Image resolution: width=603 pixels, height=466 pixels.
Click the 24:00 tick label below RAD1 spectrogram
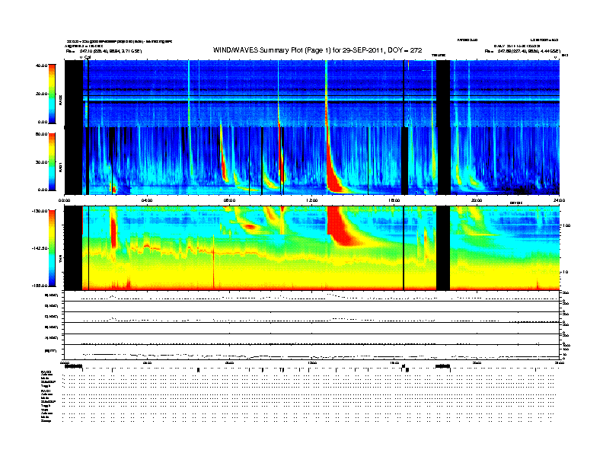tap(559, 200)
